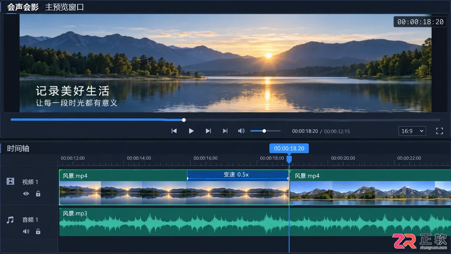This screenshot has height=254, width=451.
Task: Enter fullscreen preview mode
Action: [440, 131]
